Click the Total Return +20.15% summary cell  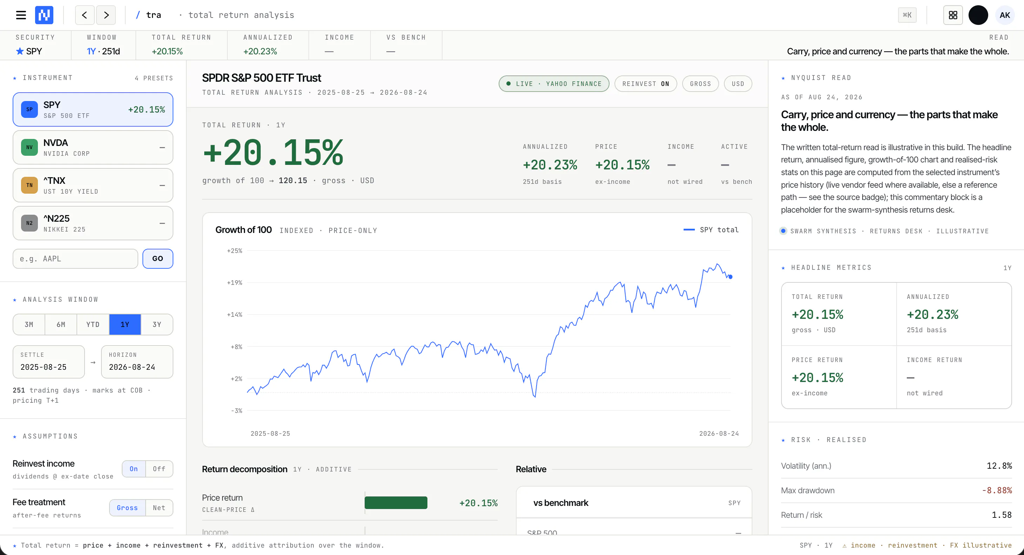182,45
